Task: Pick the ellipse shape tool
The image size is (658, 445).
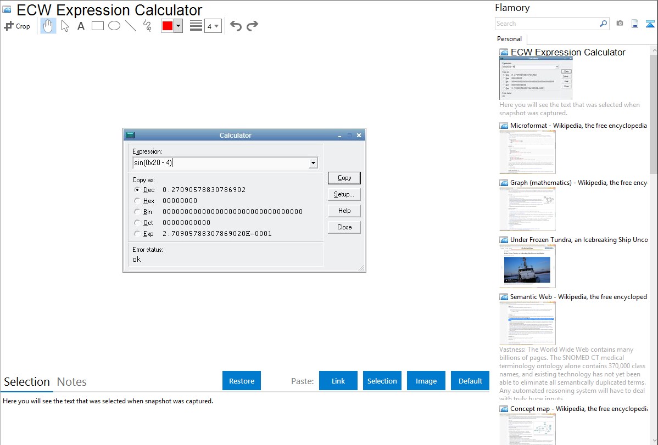Action: [114, 26]
